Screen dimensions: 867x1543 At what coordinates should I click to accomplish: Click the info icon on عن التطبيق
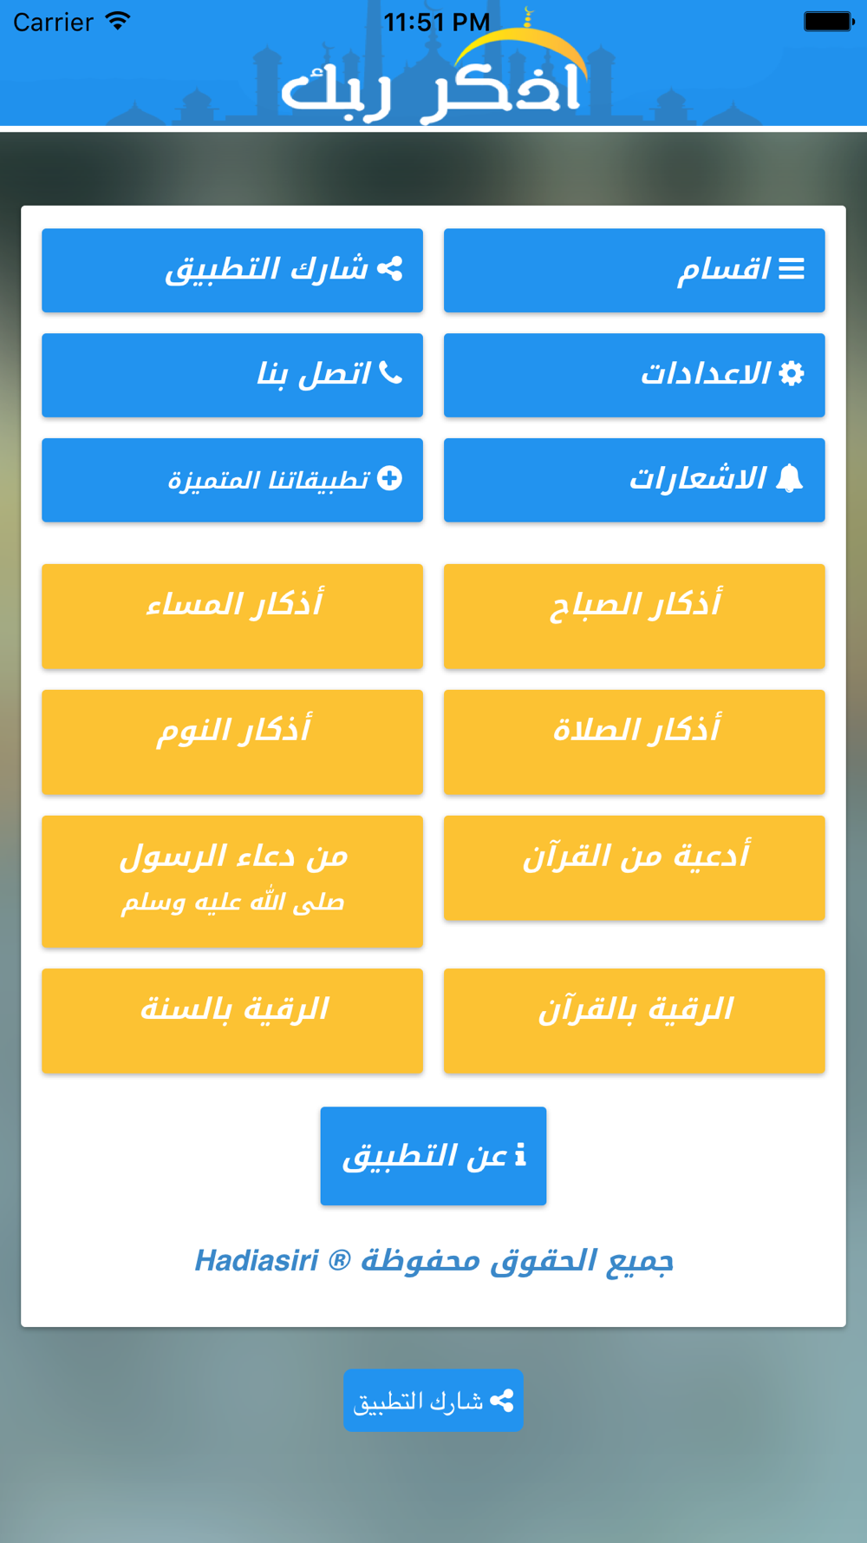click(520, 1155)
